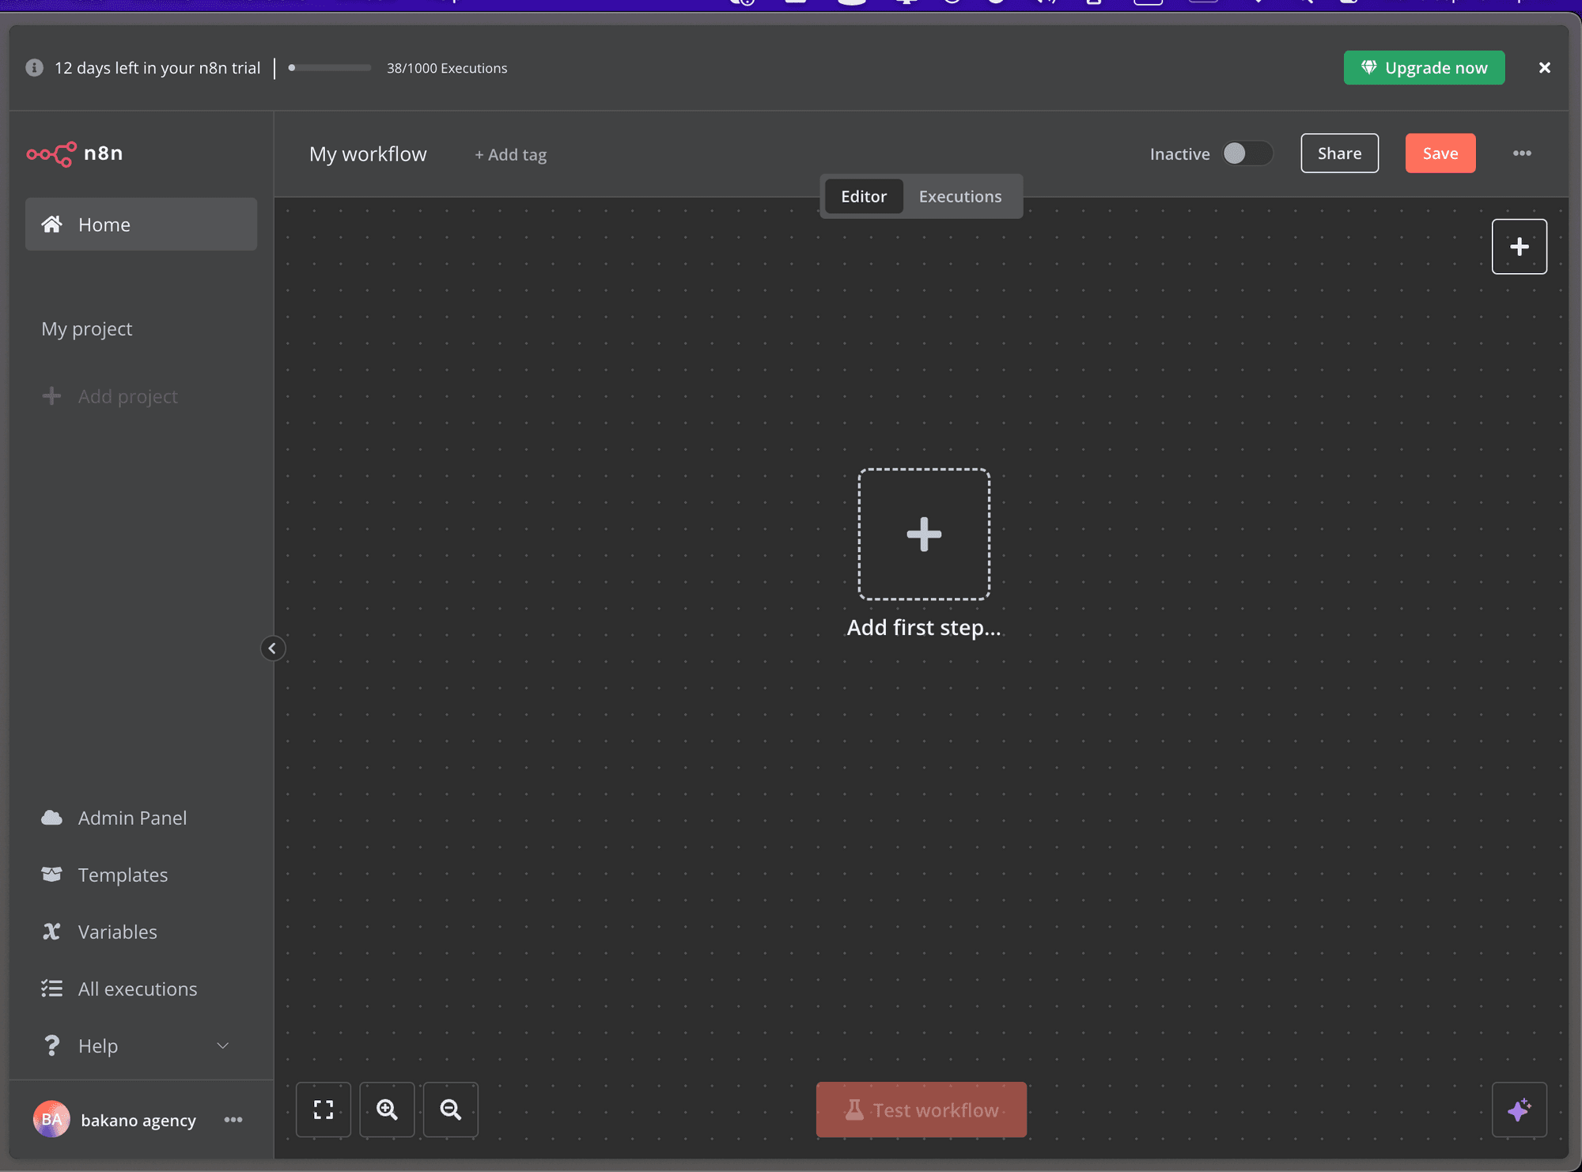Click the 12 days left trial text

point(157,68)
